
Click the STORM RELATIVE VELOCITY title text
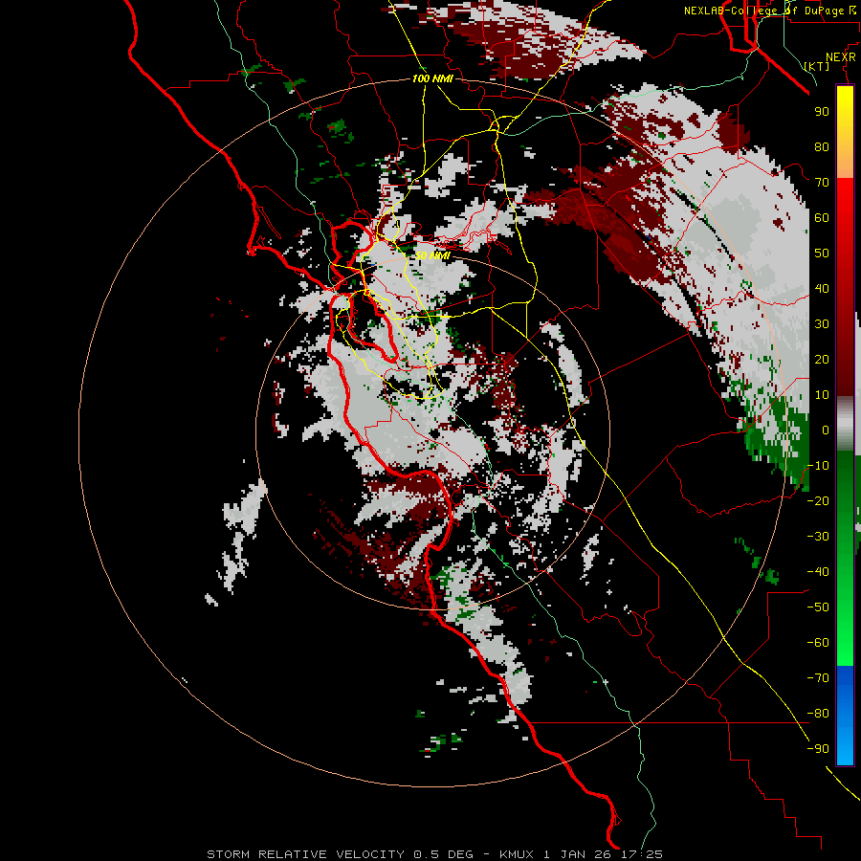(x=306, y=854)
